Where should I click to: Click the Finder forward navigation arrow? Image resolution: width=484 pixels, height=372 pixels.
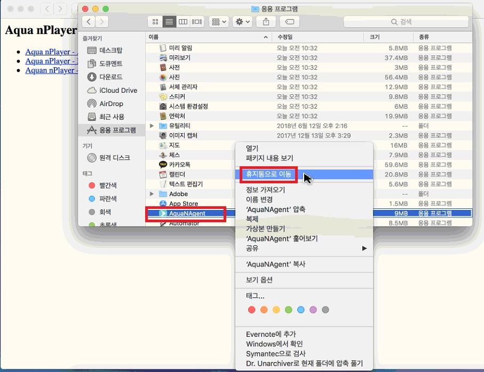[x=102, y=21]
